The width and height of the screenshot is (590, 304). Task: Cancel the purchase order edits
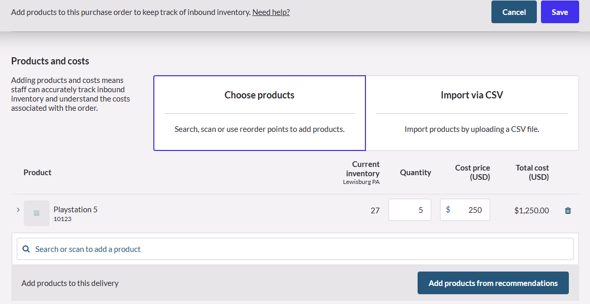pos(514,12)
